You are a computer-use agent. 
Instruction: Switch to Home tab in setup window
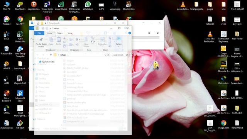(x=49, y=33)
